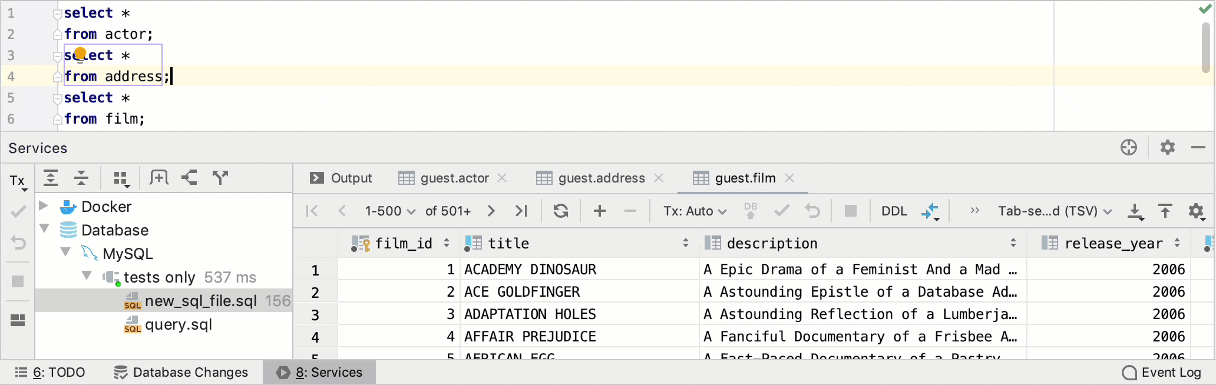1216x385 pixels.
Task: Switch to the Output tab
Action: [x=342, y=178]
